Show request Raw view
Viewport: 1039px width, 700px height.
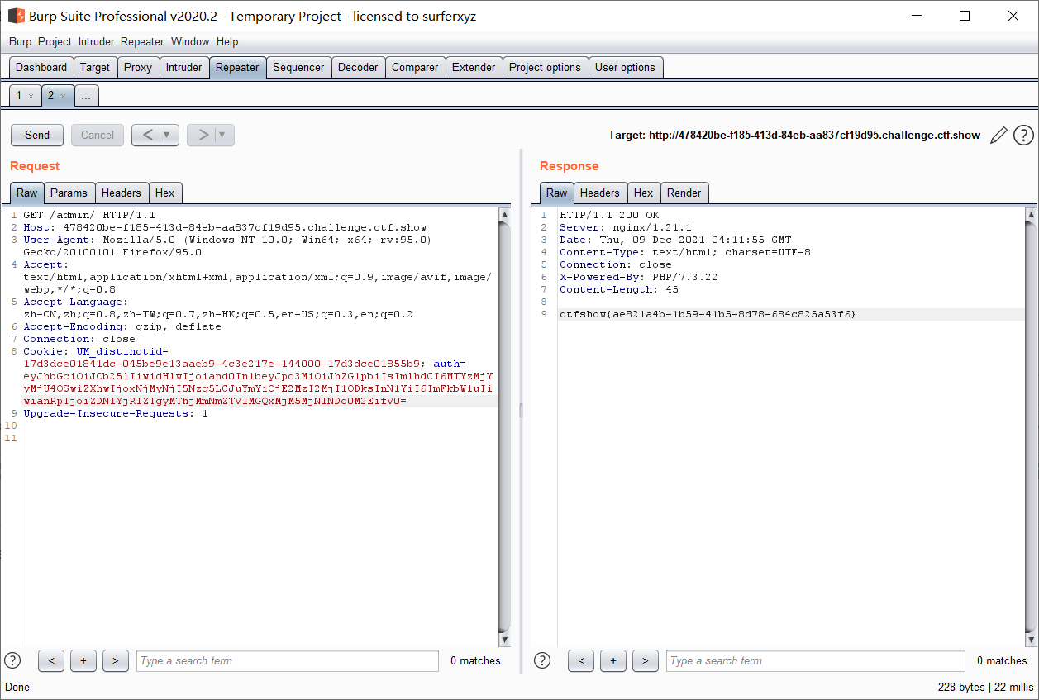pos(27,193)
